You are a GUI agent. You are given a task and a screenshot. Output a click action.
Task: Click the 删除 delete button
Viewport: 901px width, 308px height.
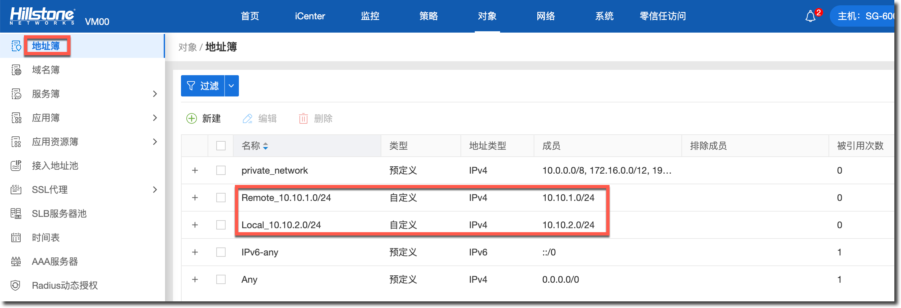tap(316, 118)
